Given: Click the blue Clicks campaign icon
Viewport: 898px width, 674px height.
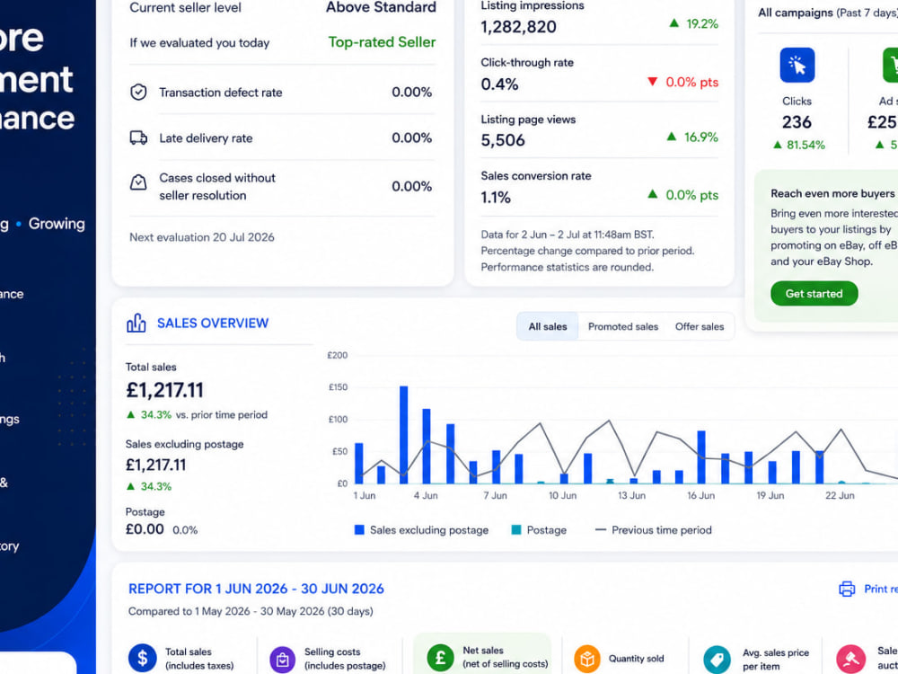Looking at the screenshot, I should 797,66.
